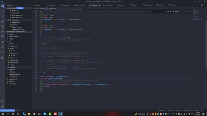Click the Prettier status bar item
The width and height of the screenshot is (207, 116).
coord(196,111)
